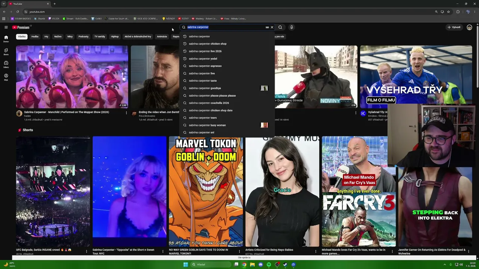Choose suggestion "sabrina carpenter busy woman"

(x=227, y=125)
